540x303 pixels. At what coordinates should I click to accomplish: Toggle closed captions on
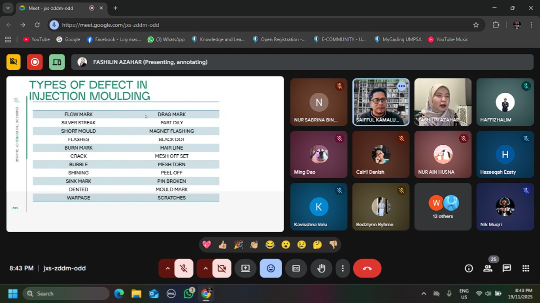pyautogui.click(x=296, y=269)
